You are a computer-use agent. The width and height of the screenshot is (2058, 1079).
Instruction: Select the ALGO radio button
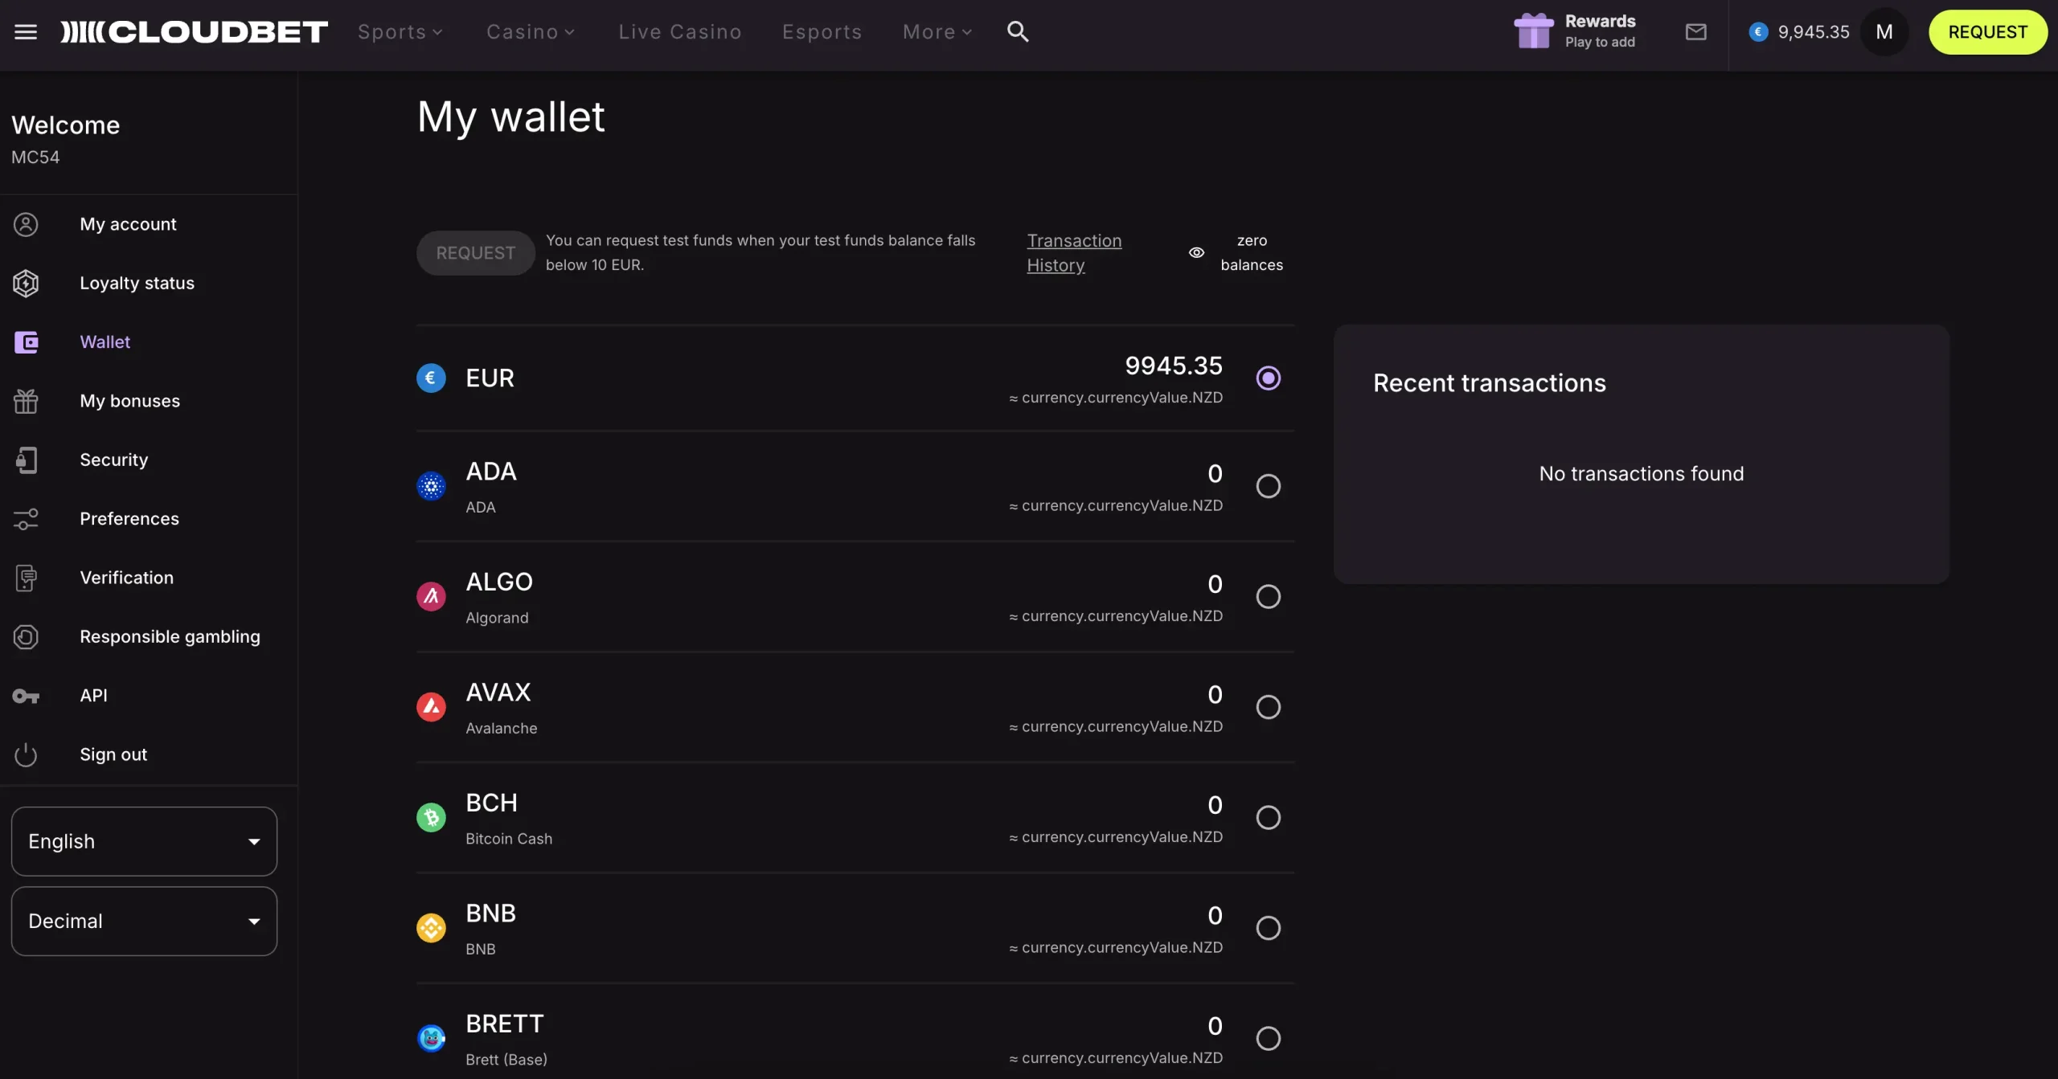[x=1268, y=596]
